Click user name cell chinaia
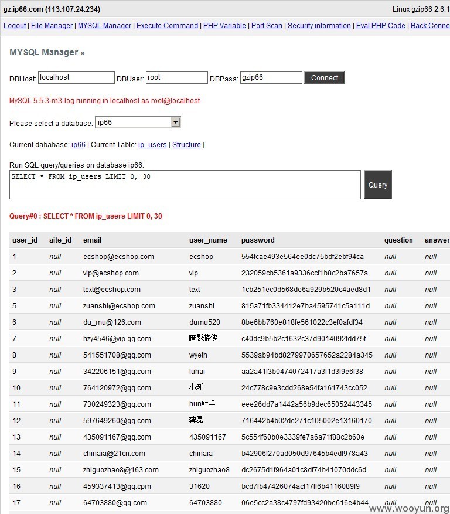 201,454
